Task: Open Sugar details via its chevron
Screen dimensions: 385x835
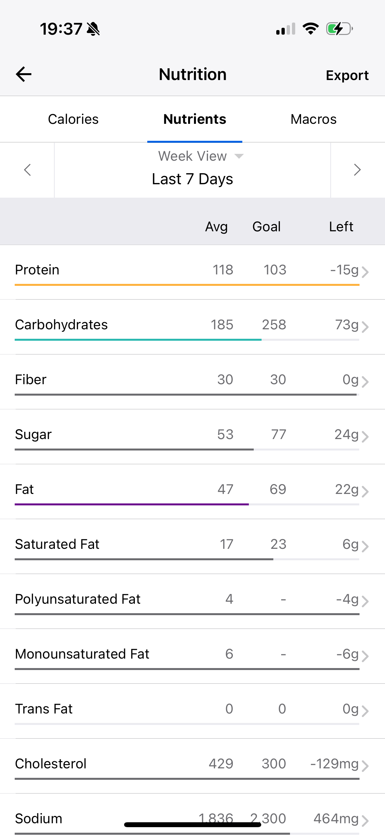Action: (365, 436)
